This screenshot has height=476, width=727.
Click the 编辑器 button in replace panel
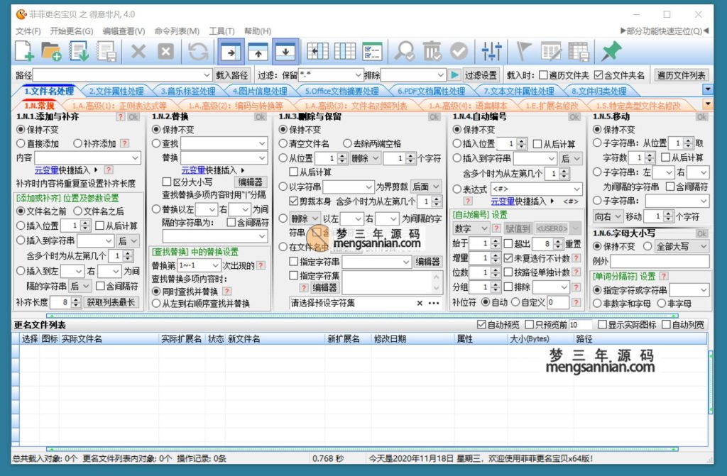(250, 182)
